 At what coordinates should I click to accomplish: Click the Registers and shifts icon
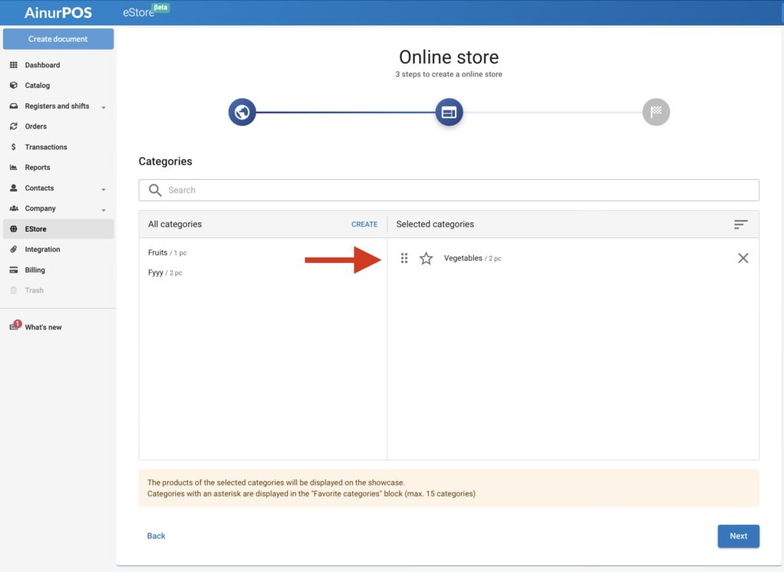pyautogui.click(x=14, y=106)
